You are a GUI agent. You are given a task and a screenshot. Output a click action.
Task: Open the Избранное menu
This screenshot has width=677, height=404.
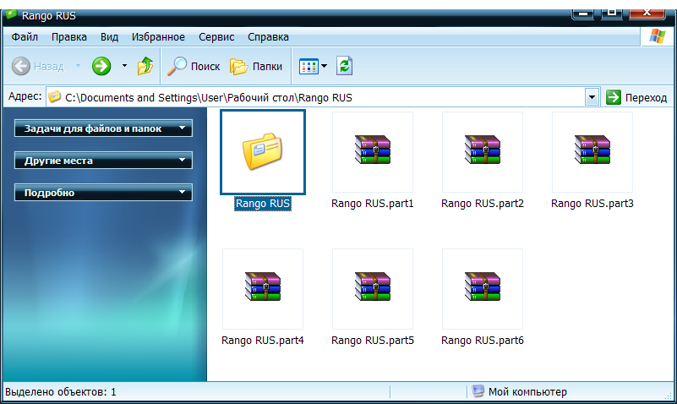pos(158,37)
